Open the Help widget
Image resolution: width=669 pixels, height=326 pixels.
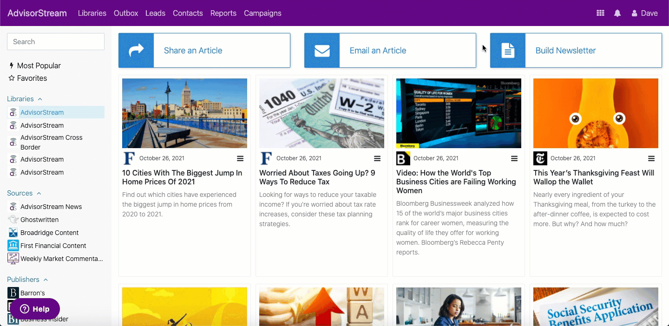(x=35, y=309)
